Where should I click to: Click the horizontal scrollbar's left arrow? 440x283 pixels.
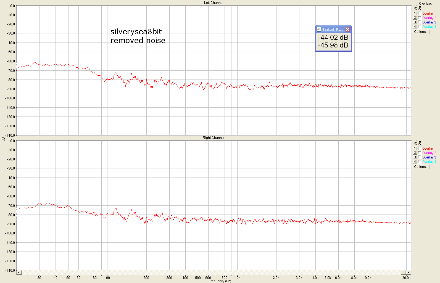[x=19, y=273]
